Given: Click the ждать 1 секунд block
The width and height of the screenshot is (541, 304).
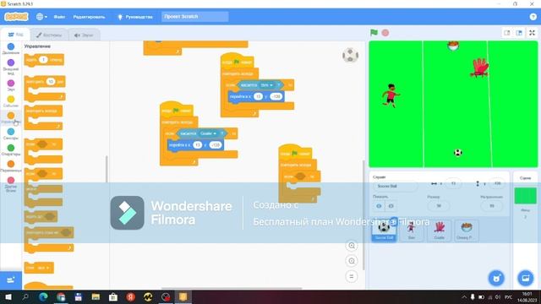Looking at the screenshot, I should click(44, 60).
